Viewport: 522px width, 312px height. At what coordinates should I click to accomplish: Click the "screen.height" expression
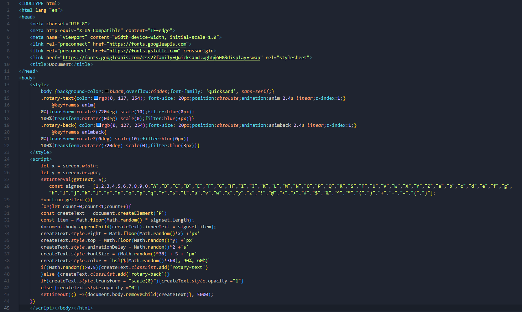[80, 173]
